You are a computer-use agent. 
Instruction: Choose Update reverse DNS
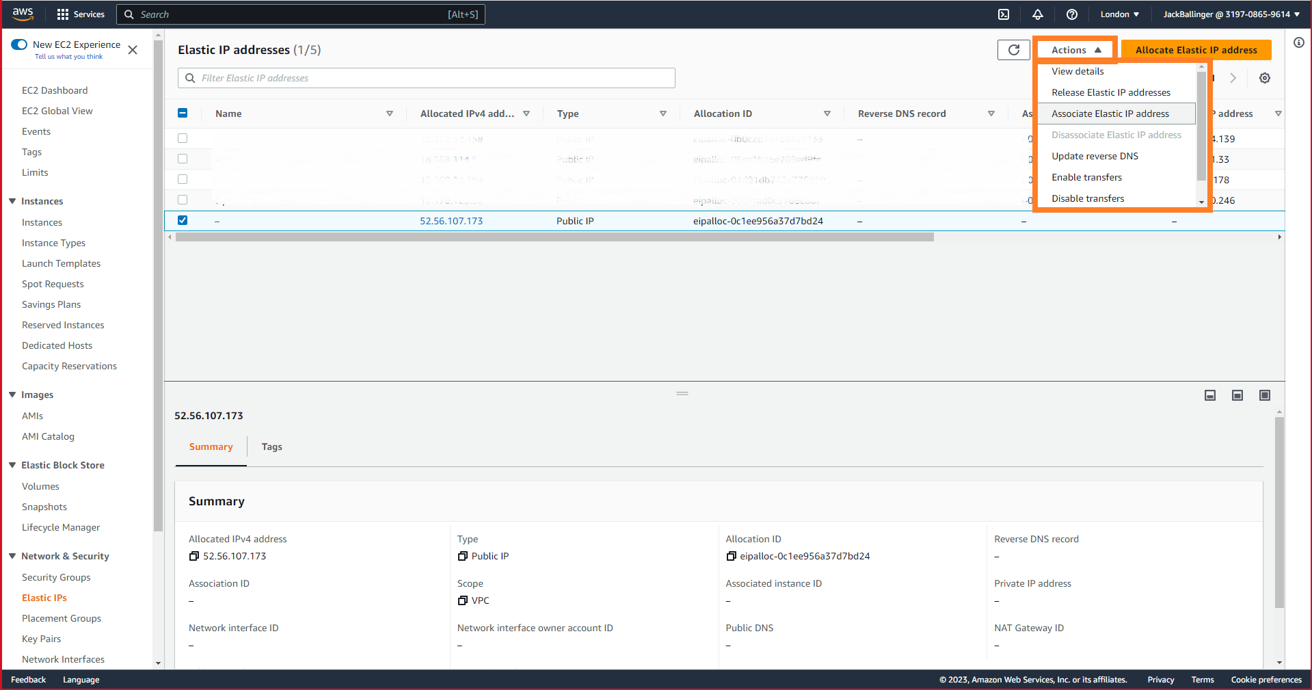[1095, 156]
